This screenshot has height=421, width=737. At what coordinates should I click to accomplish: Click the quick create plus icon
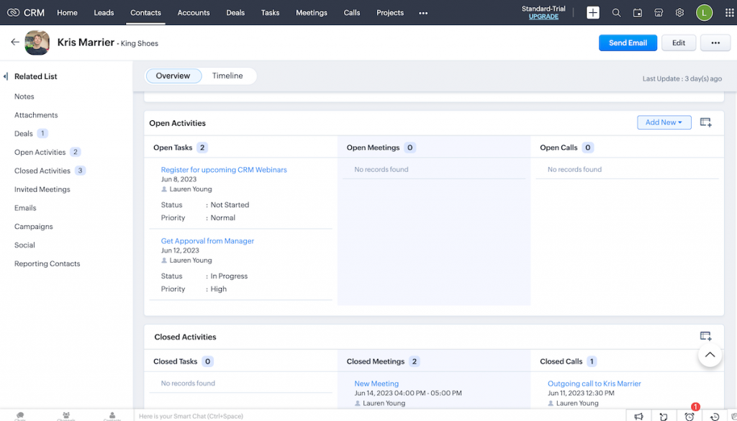(592, 12)
